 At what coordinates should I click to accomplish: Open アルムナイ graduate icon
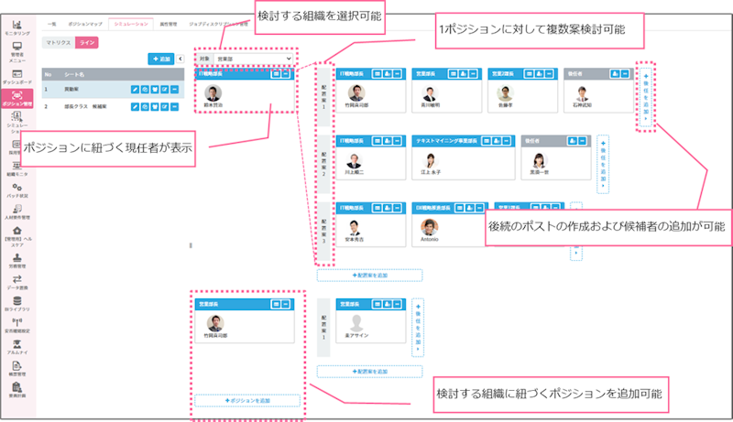[x=16, y=347]
